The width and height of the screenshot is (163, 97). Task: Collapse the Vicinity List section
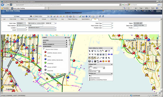(112, 73)
